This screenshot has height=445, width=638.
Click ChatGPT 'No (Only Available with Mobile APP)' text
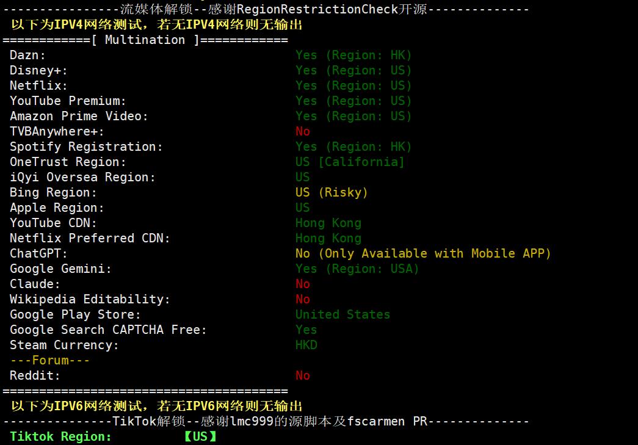(x=423, y=254)
